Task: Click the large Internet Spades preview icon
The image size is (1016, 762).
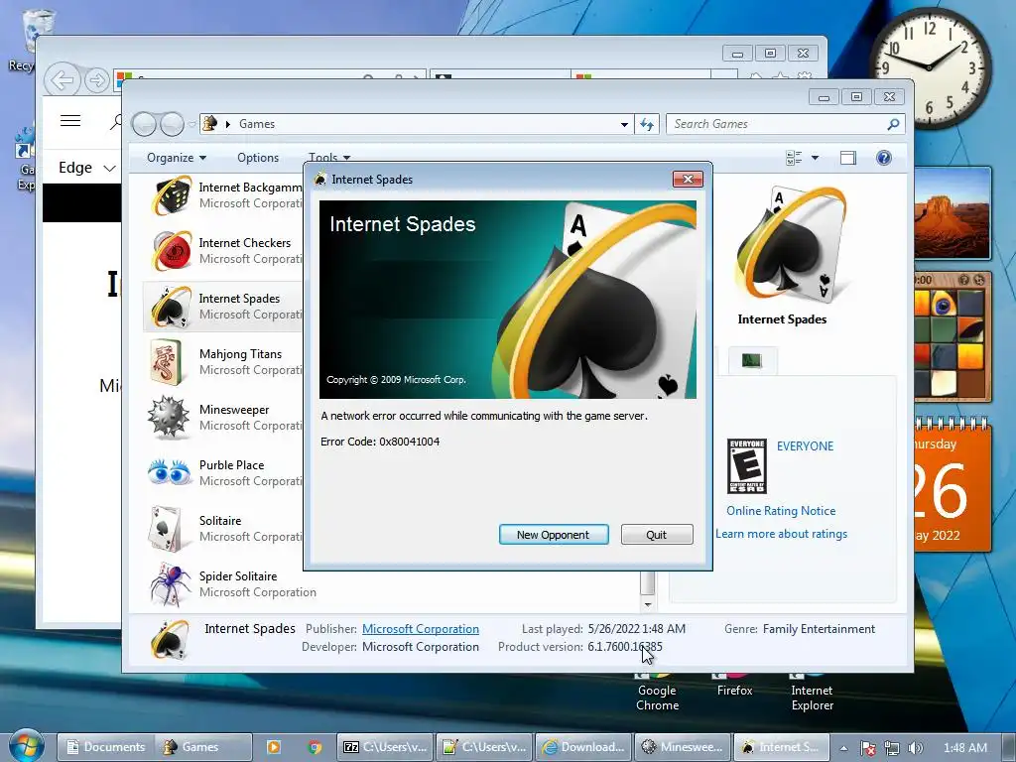Action: 789,246
